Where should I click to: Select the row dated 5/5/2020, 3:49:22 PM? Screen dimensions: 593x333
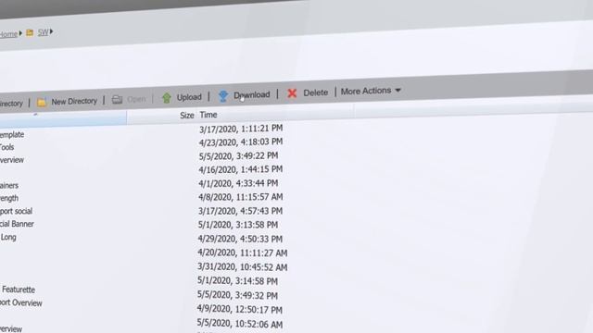pyautogui.click(x=238, y=156)
